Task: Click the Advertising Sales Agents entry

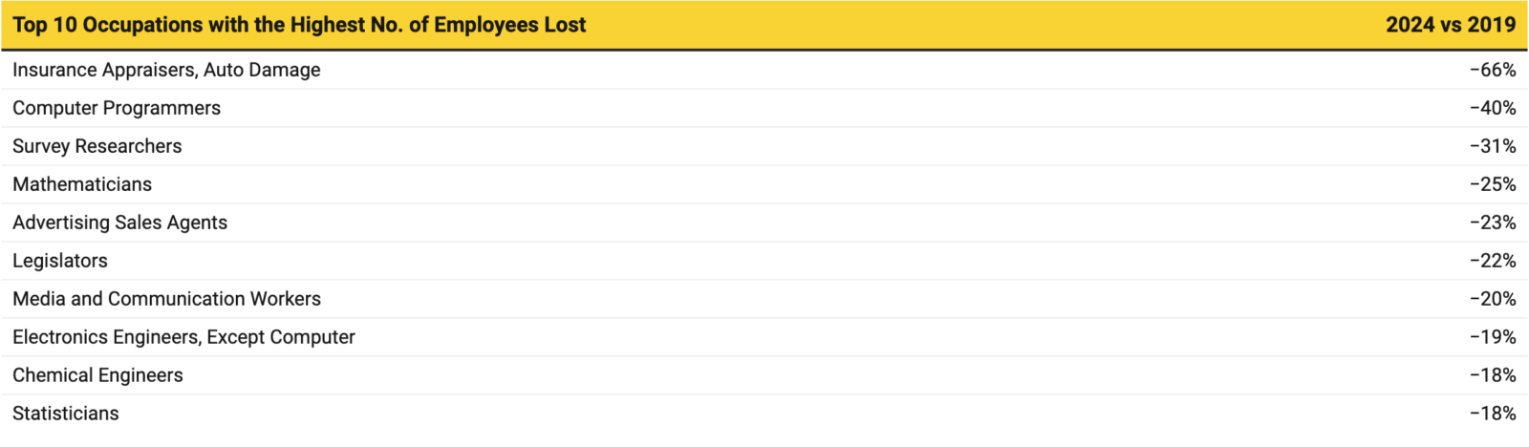Action: pyautogui.click(x=119, y=223)
